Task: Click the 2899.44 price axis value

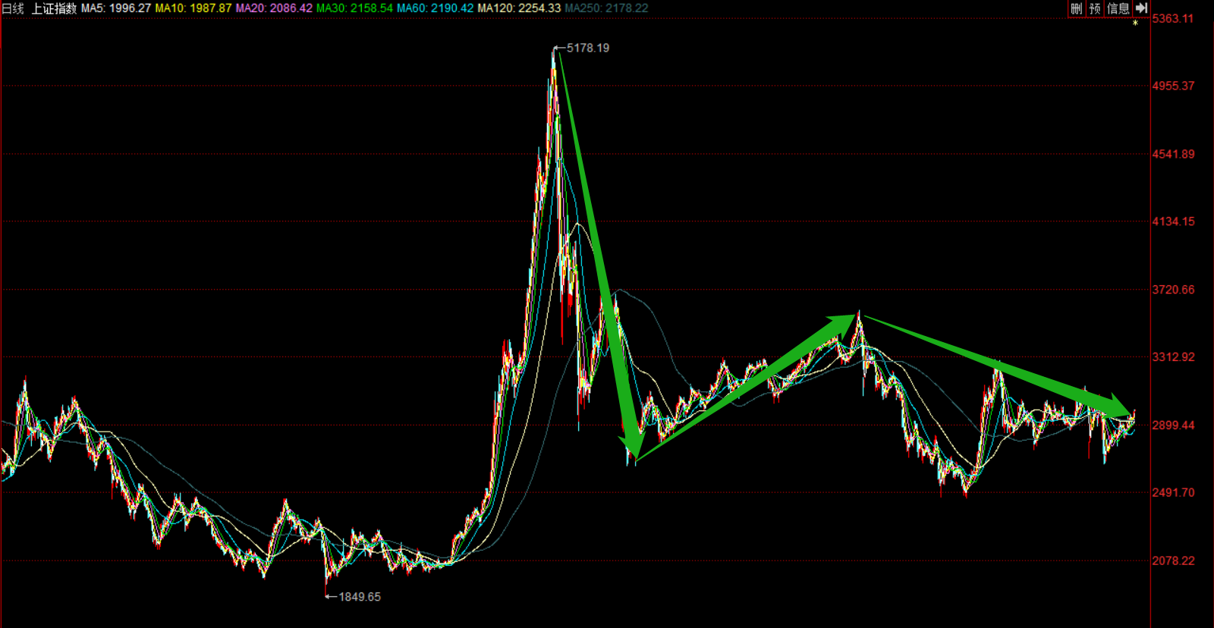Action: [1173, 425]
